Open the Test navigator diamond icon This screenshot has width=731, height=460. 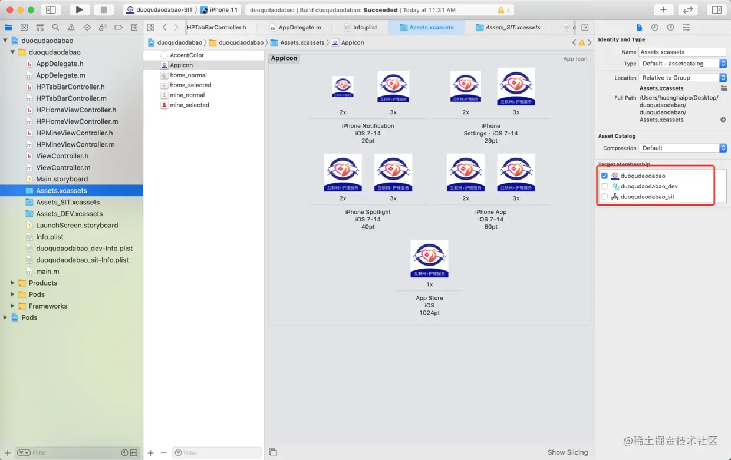(87, 27)
